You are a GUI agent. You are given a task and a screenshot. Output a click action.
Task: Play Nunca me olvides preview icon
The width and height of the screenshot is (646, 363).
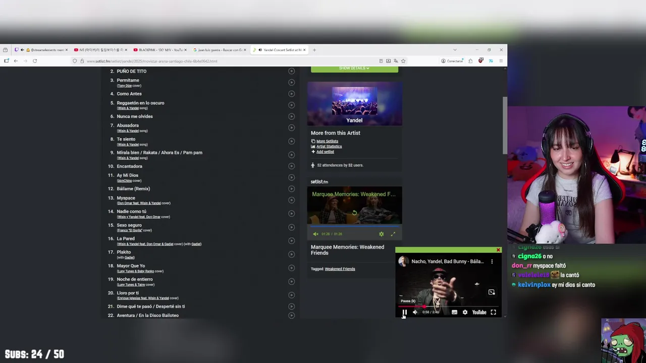tap(291, 116)
